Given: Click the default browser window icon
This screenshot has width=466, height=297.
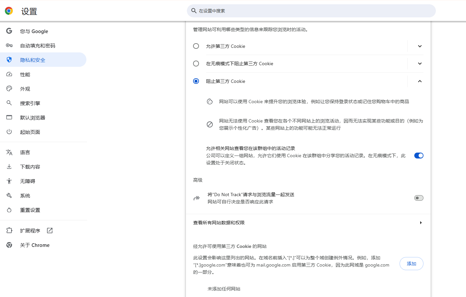Looking at the screenshot, I should tap(9, 118).
